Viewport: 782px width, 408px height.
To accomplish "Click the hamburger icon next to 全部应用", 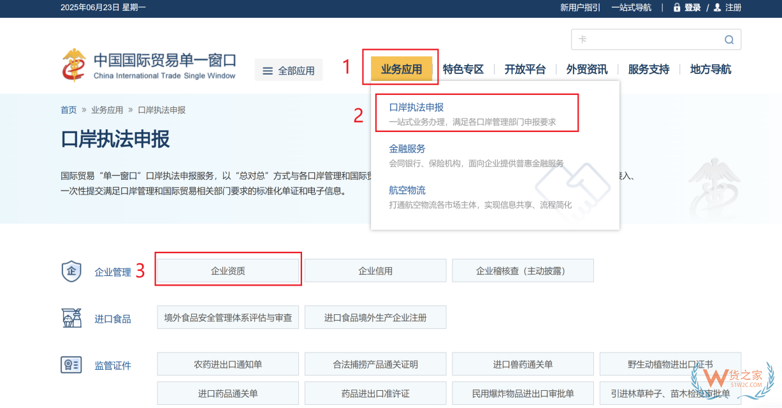I will coord(269,69).
